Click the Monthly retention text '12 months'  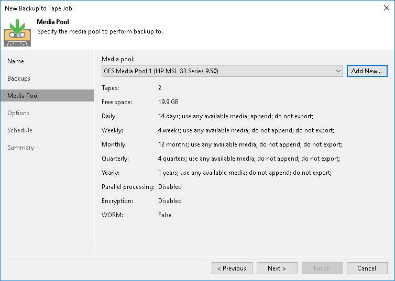click(x=173, y=144)
